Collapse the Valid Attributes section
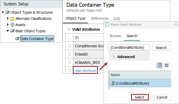Viewport: 179px width, 104px height. click(x=68, y=29)
